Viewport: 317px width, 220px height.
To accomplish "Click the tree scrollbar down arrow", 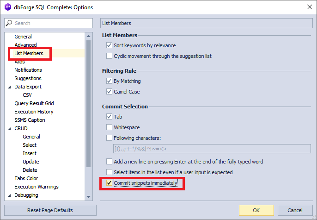I will click(88, 197).
